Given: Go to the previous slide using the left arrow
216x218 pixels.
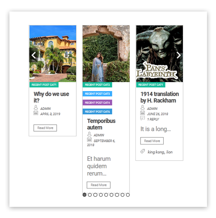Looking at the screenshot, I should [33, 55].
